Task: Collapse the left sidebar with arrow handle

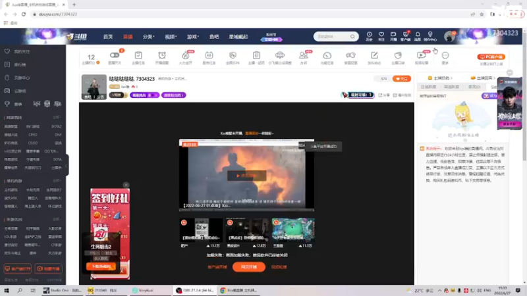Action: pyautogui.click(x=67, y=165)
